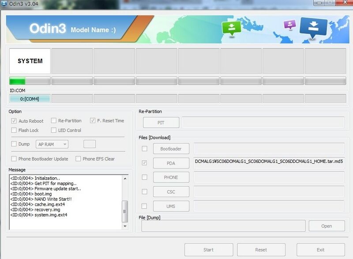The image size is (353, 259).
Task: Toggle the F. Reset Time checkbox
Action: (93, 120)
